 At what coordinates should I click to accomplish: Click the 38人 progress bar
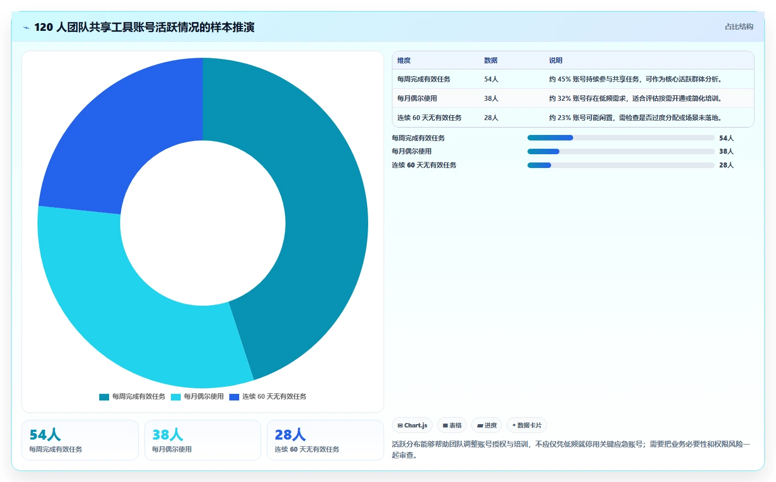[621, 151]
